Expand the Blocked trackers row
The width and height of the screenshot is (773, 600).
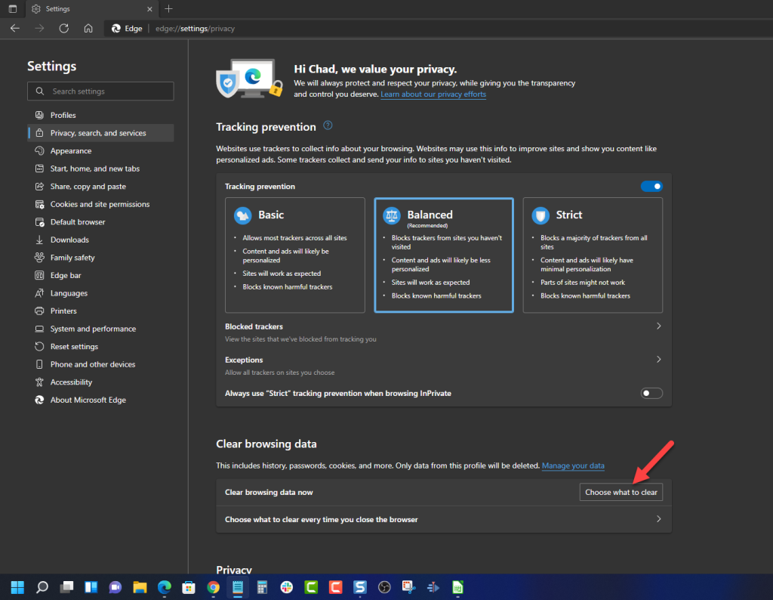(x=444, y=332)
